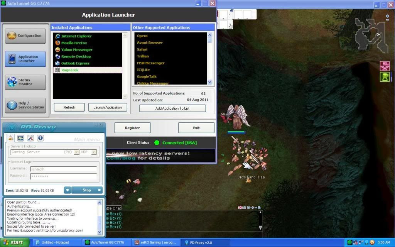The height and width of the screenshot is (247, 395).
Task: Open the Windows Start menu
Action: pyautogui.click(x=15, y=242)
